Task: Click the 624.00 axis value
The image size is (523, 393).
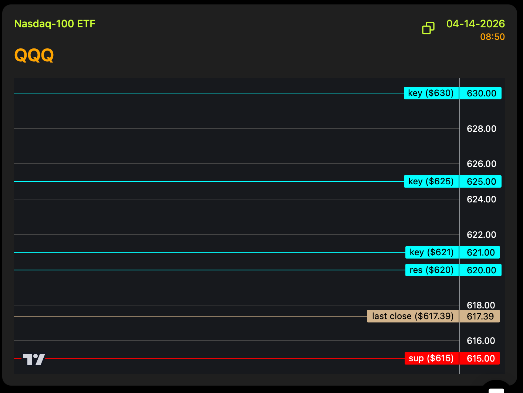Action: pos(482,199)
